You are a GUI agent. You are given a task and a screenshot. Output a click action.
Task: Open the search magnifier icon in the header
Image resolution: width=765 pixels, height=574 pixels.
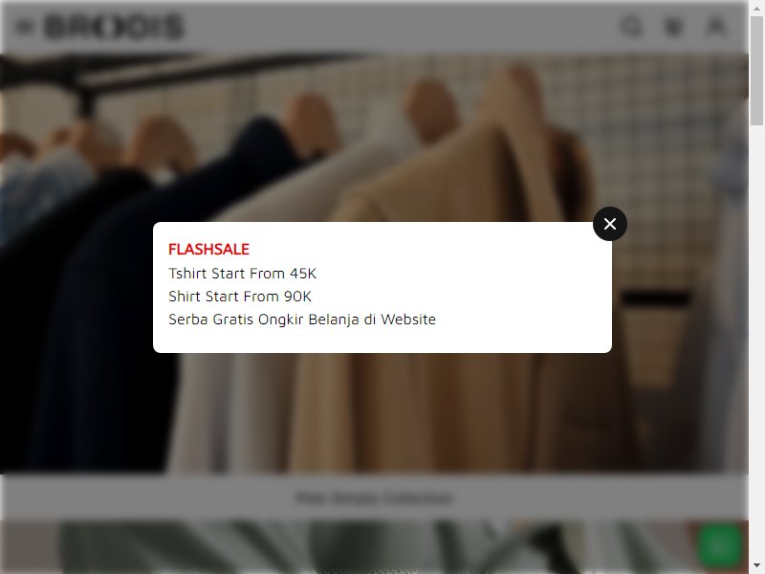631,26
